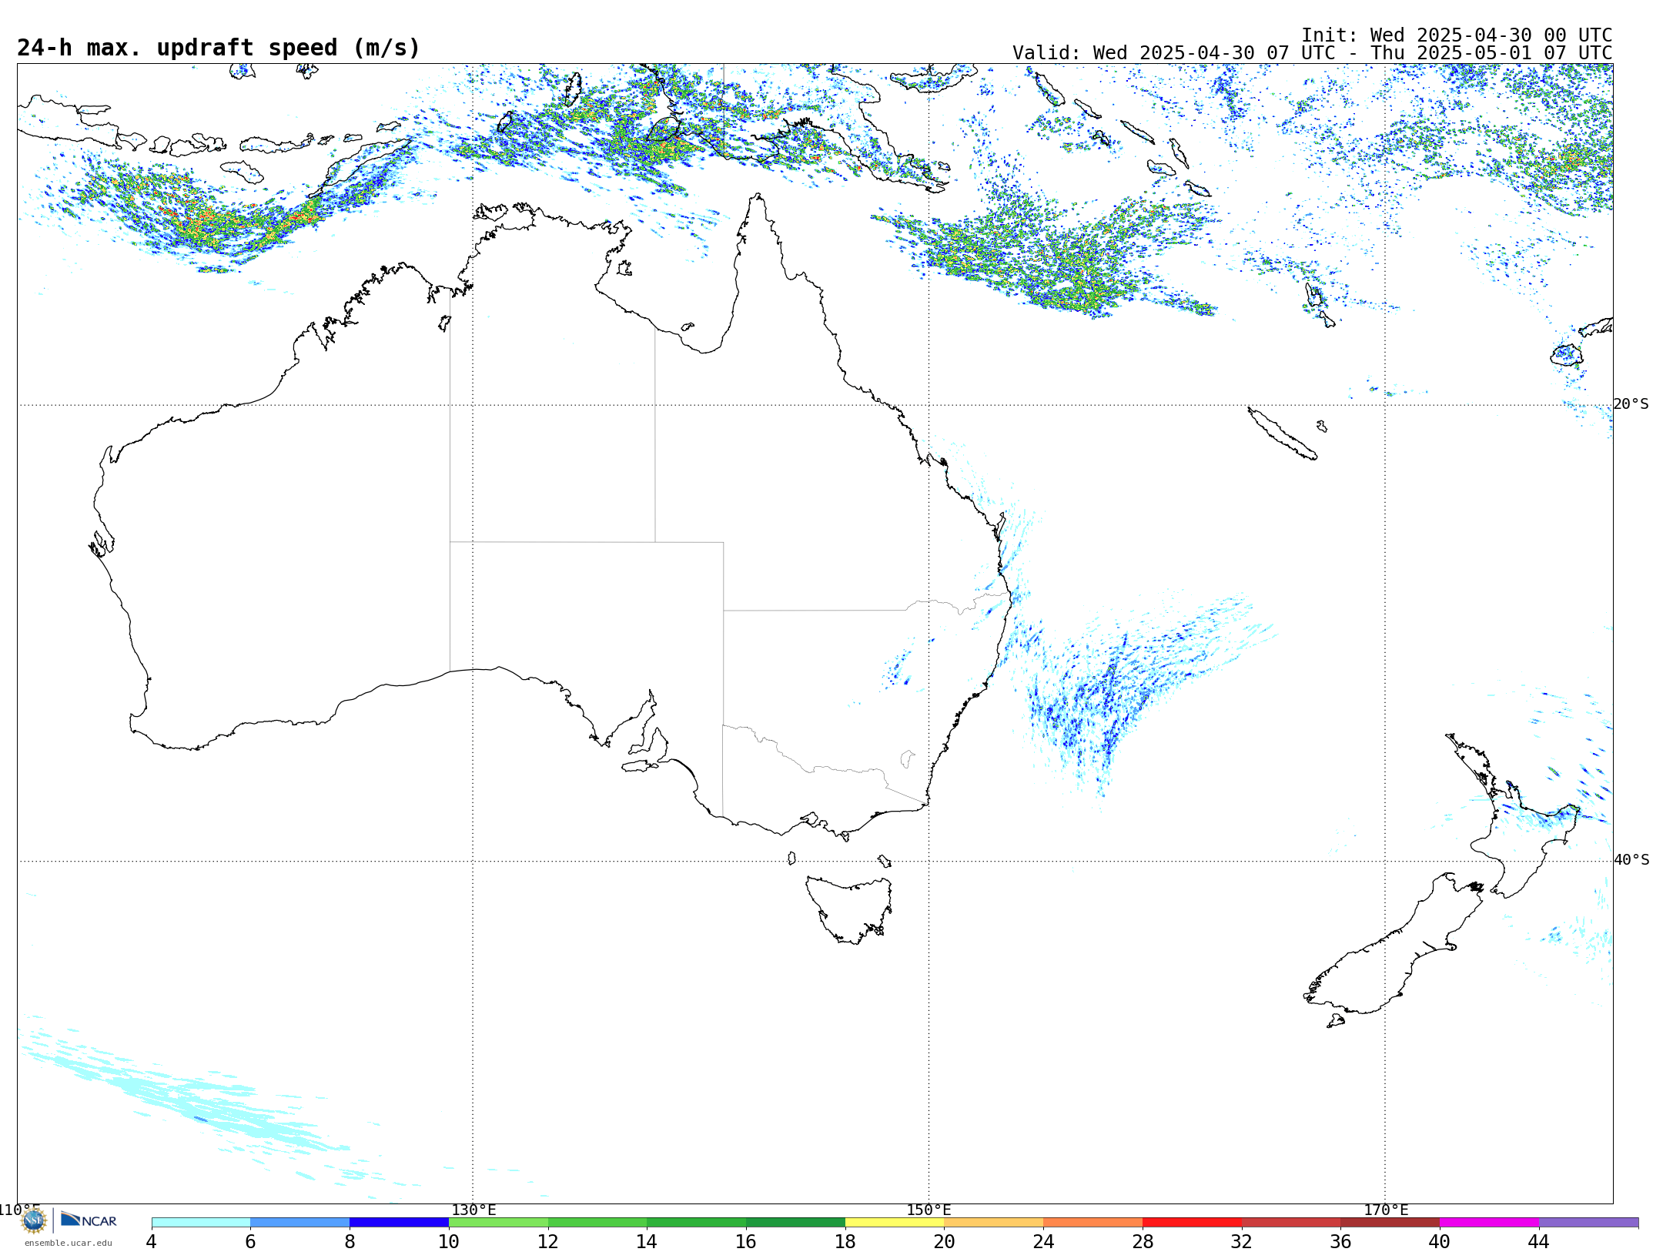Click the '40°S' latitude label
This screenshot has height=1252, width=1663.
[x=1631, y=860]
